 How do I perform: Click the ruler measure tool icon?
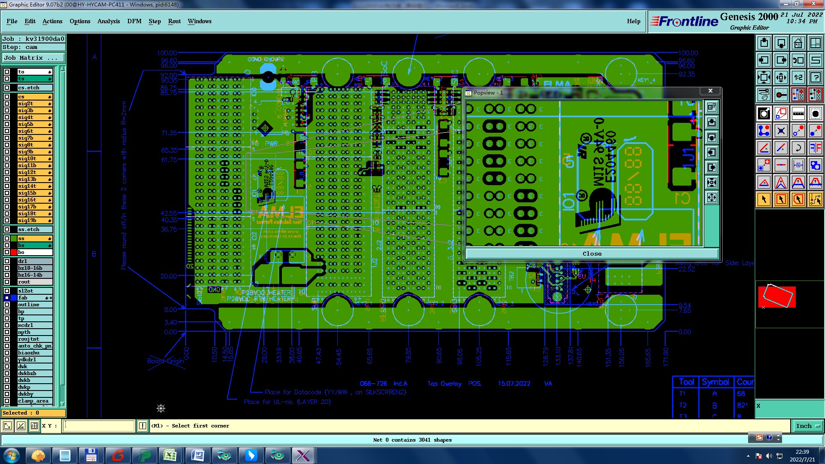798,113
